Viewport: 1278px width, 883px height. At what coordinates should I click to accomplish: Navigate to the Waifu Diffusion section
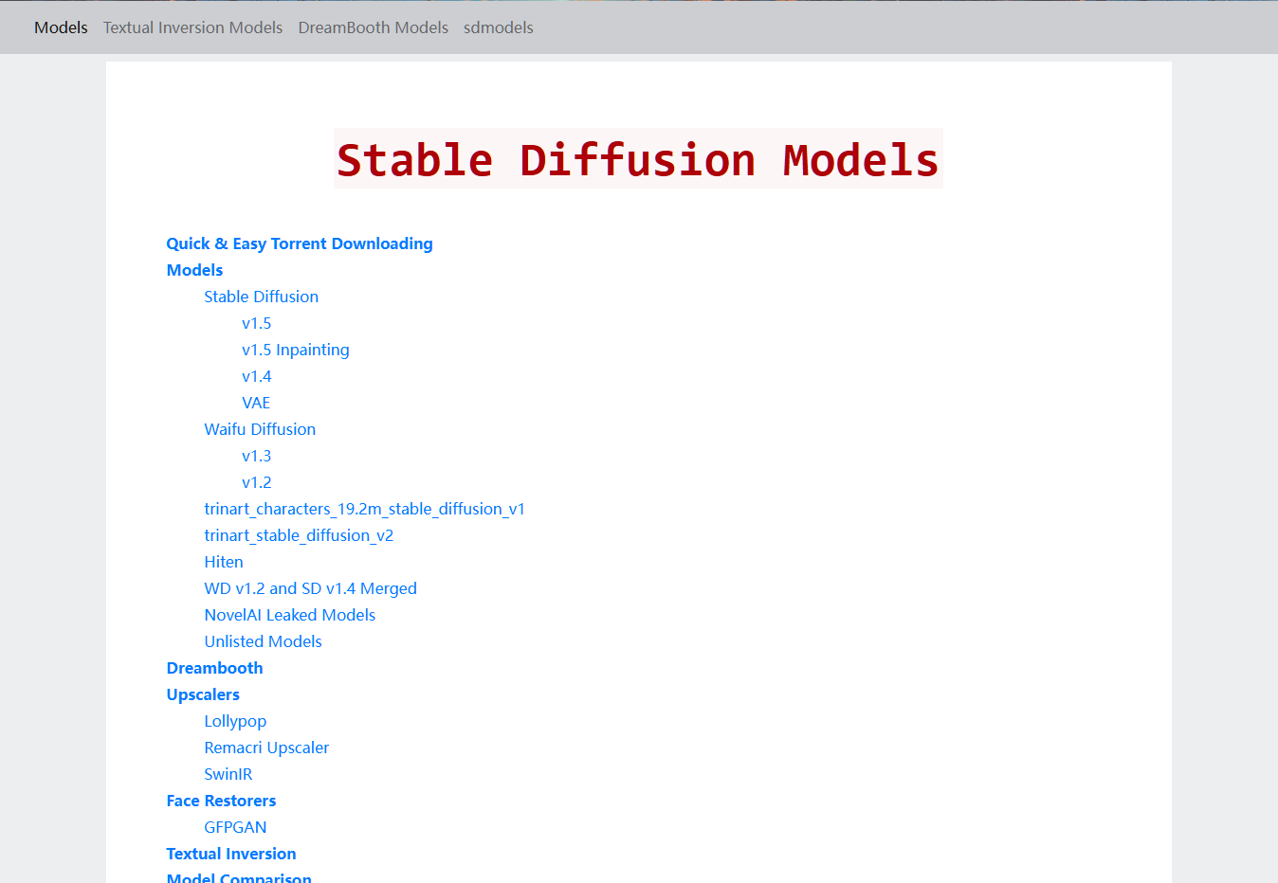click(x=260, y=429)
